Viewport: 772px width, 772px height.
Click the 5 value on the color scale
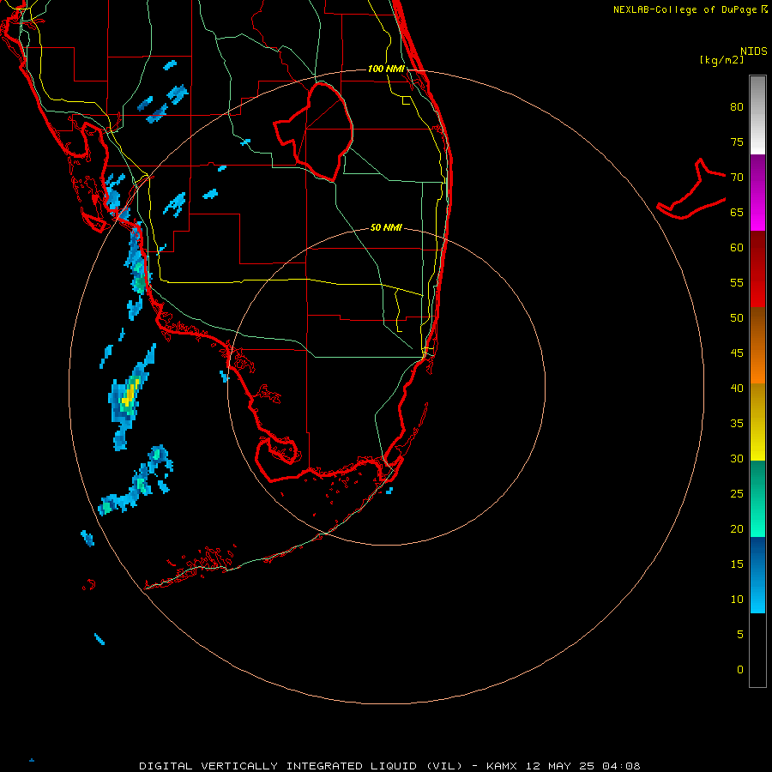(740, 635)
